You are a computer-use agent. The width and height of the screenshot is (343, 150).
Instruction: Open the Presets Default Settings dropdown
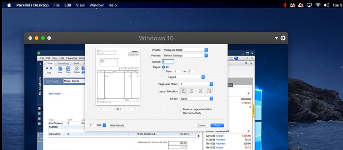click(185, 56)
